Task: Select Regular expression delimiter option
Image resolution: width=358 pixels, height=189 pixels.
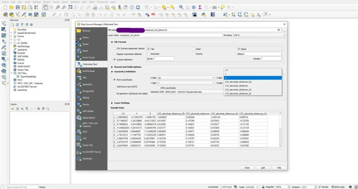Action: [x=114, y=54]
